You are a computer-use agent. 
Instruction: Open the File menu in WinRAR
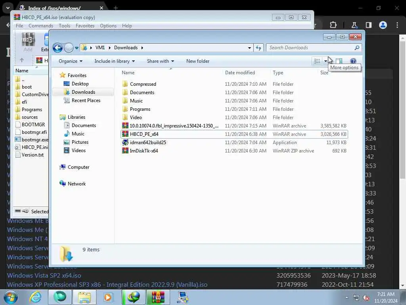pos(19,26)
